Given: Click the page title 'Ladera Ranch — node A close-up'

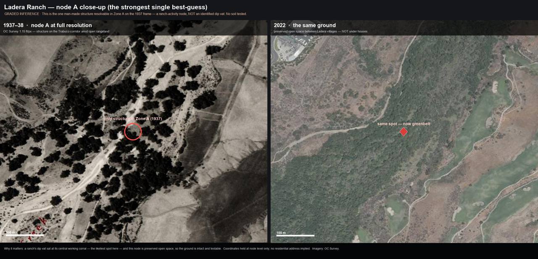Looking at the screenshot, I should click(105, 7).
